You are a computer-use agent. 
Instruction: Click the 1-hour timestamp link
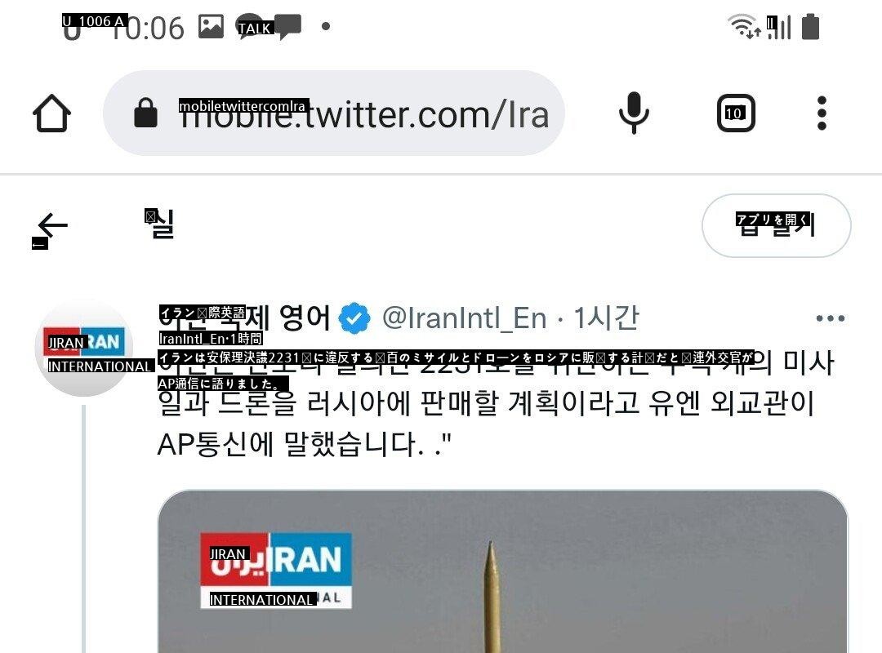click(606, 318)
